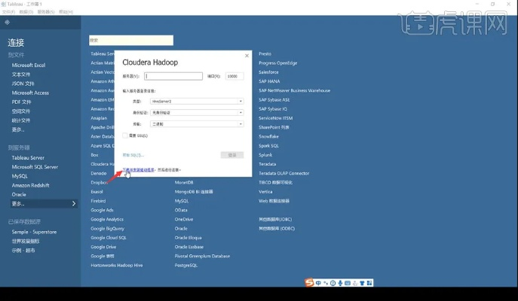The image size is (518, 301).
Task: Select Hortonworks Hadoop Hive connector
Action: point(117,266)
